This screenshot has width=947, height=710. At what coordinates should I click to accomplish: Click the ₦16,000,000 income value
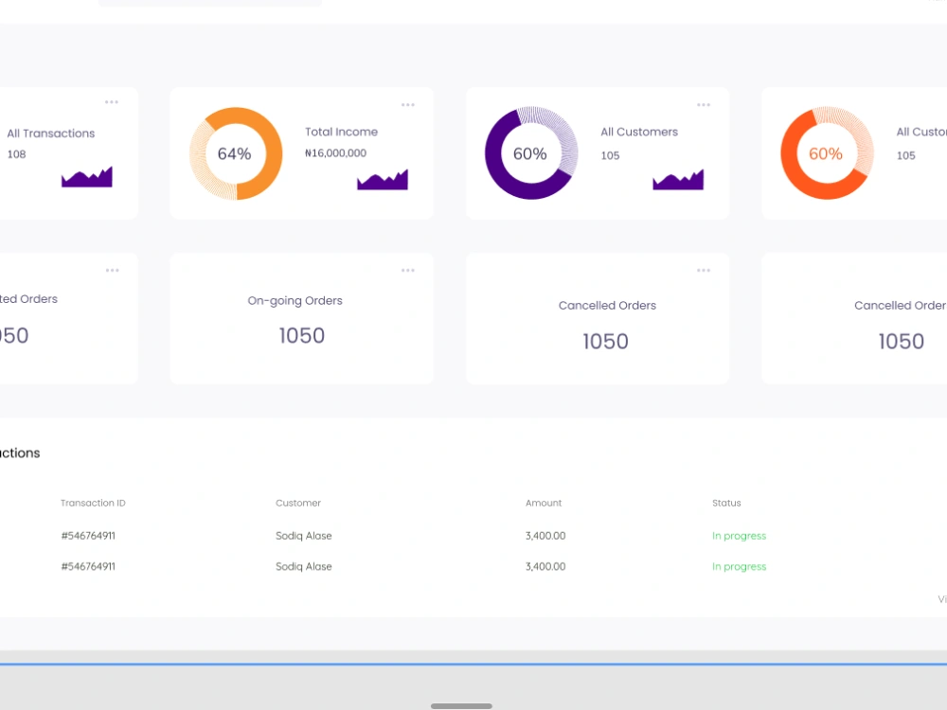pyautogui.click(x=336, y=153)
